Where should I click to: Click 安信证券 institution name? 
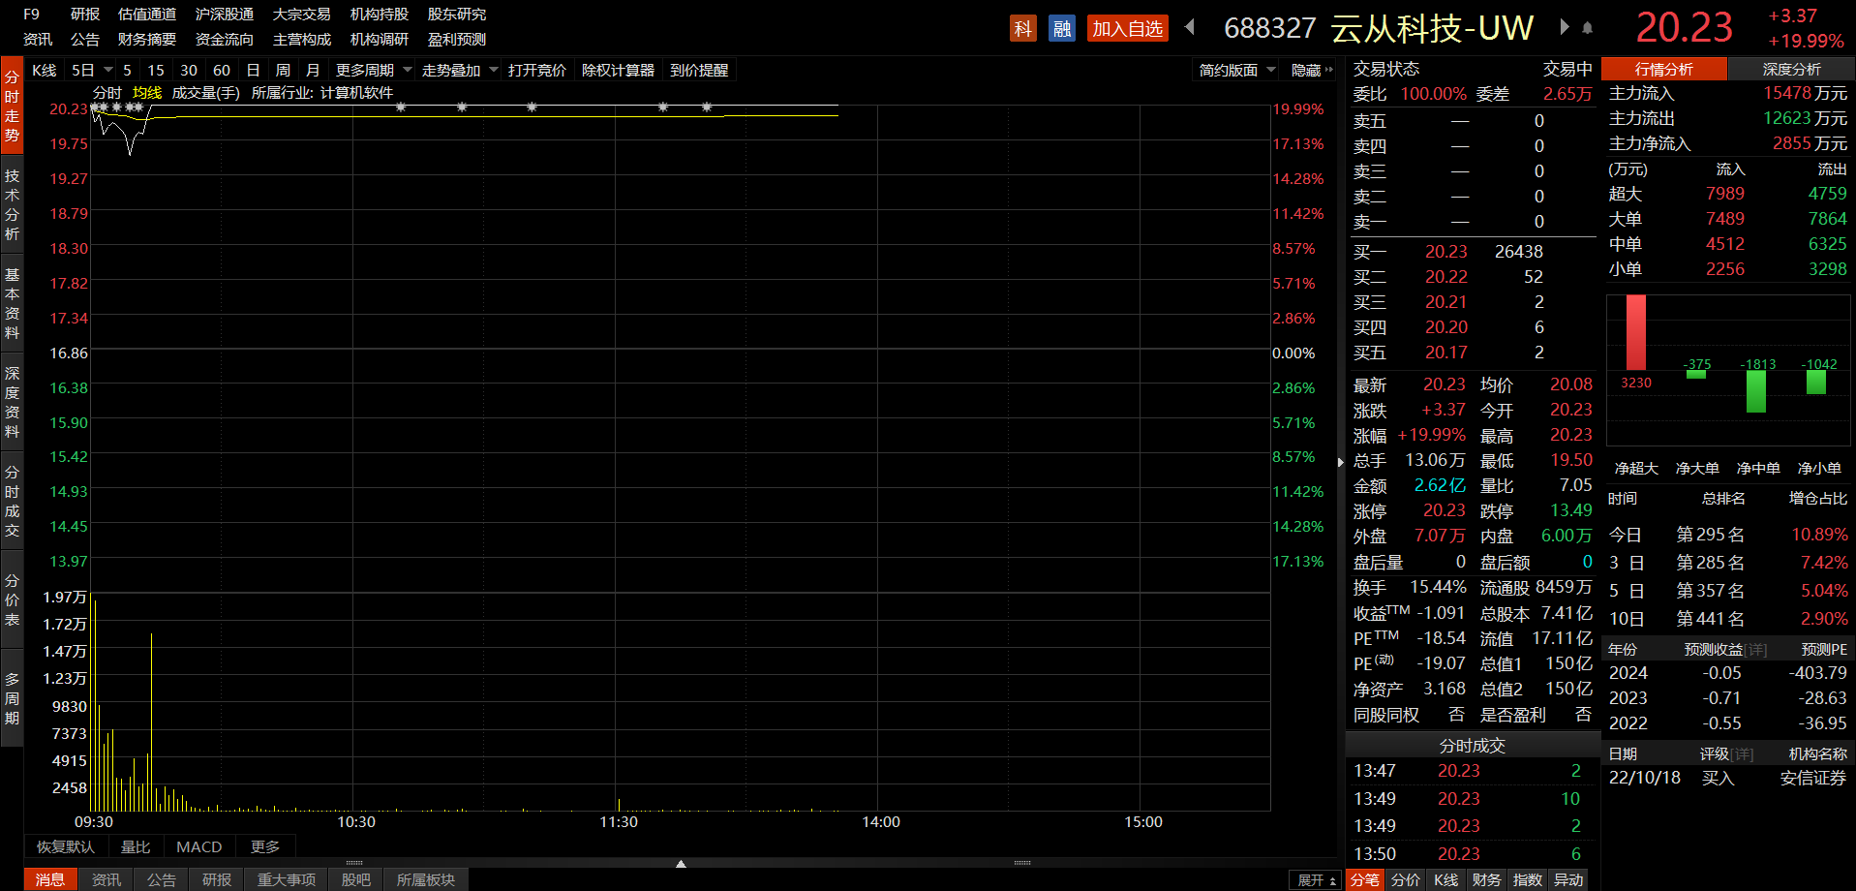pyautogui.click(x=1813, y=778)
